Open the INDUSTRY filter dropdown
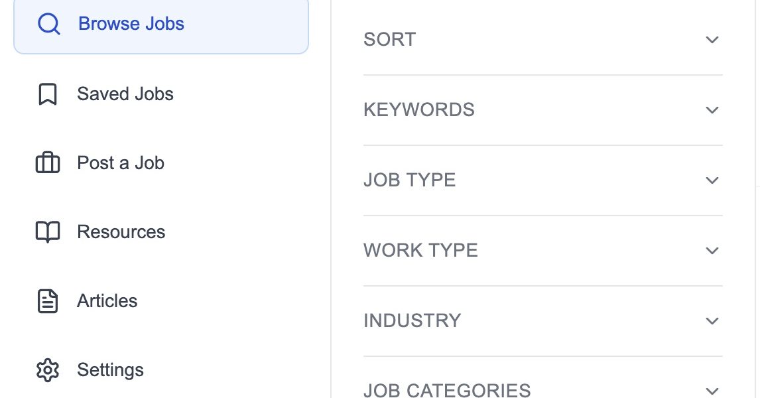The image size is (760, 398). pyautogui.click(x=544, y=320)
